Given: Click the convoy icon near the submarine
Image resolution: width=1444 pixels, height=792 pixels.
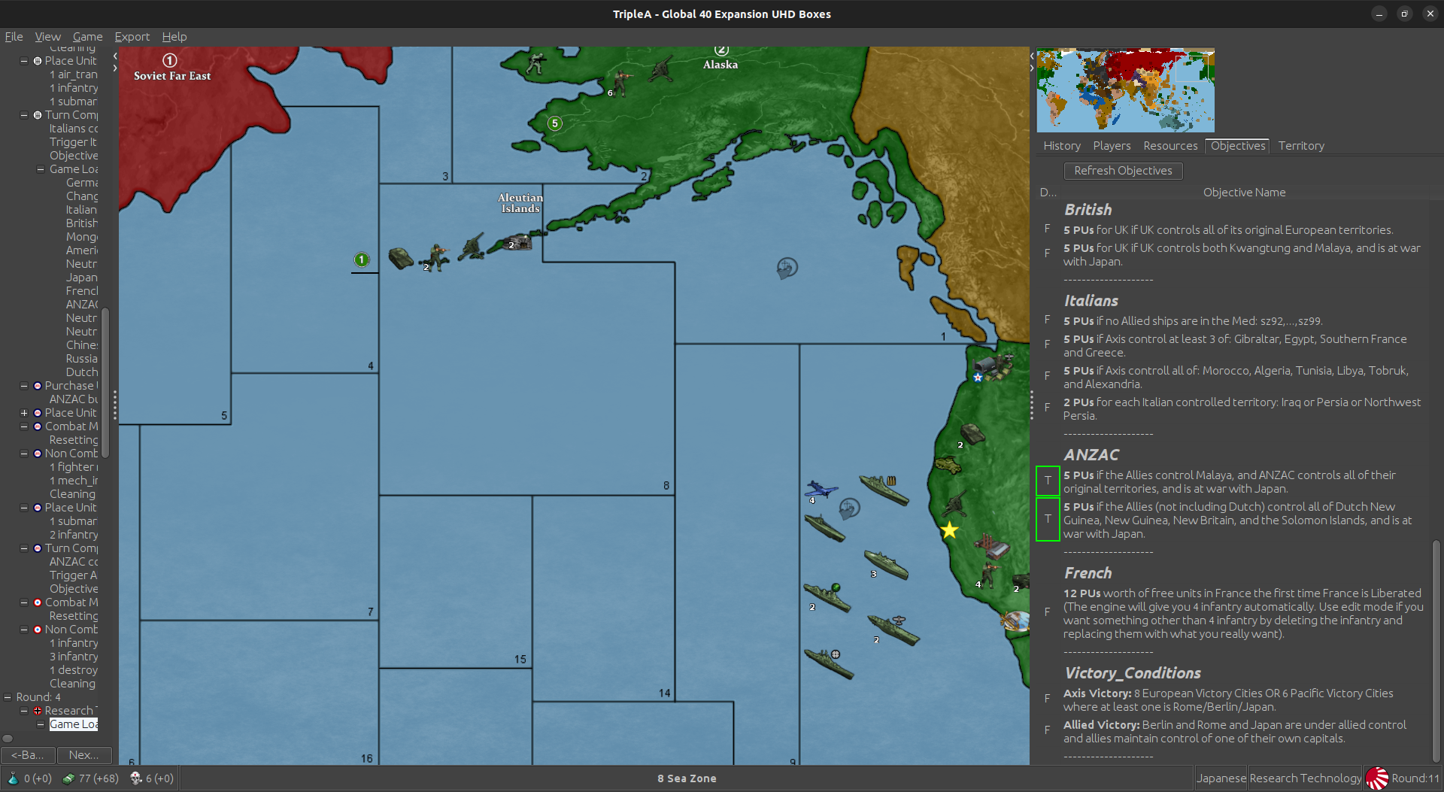Looking at the screenshot, I should [849, 508].
